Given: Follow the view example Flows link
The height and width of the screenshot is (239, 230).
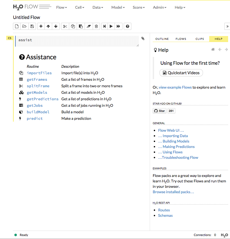Looking at the screenshot, I should point(175,87).
